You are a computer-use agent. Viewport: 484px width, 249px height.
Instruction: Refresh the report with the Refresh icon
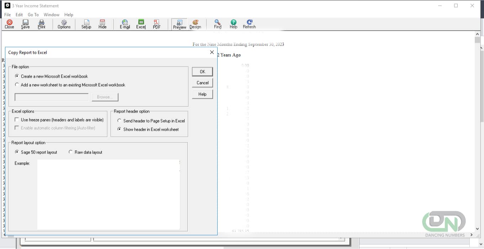pyautogui.click(x=249, y=24)
